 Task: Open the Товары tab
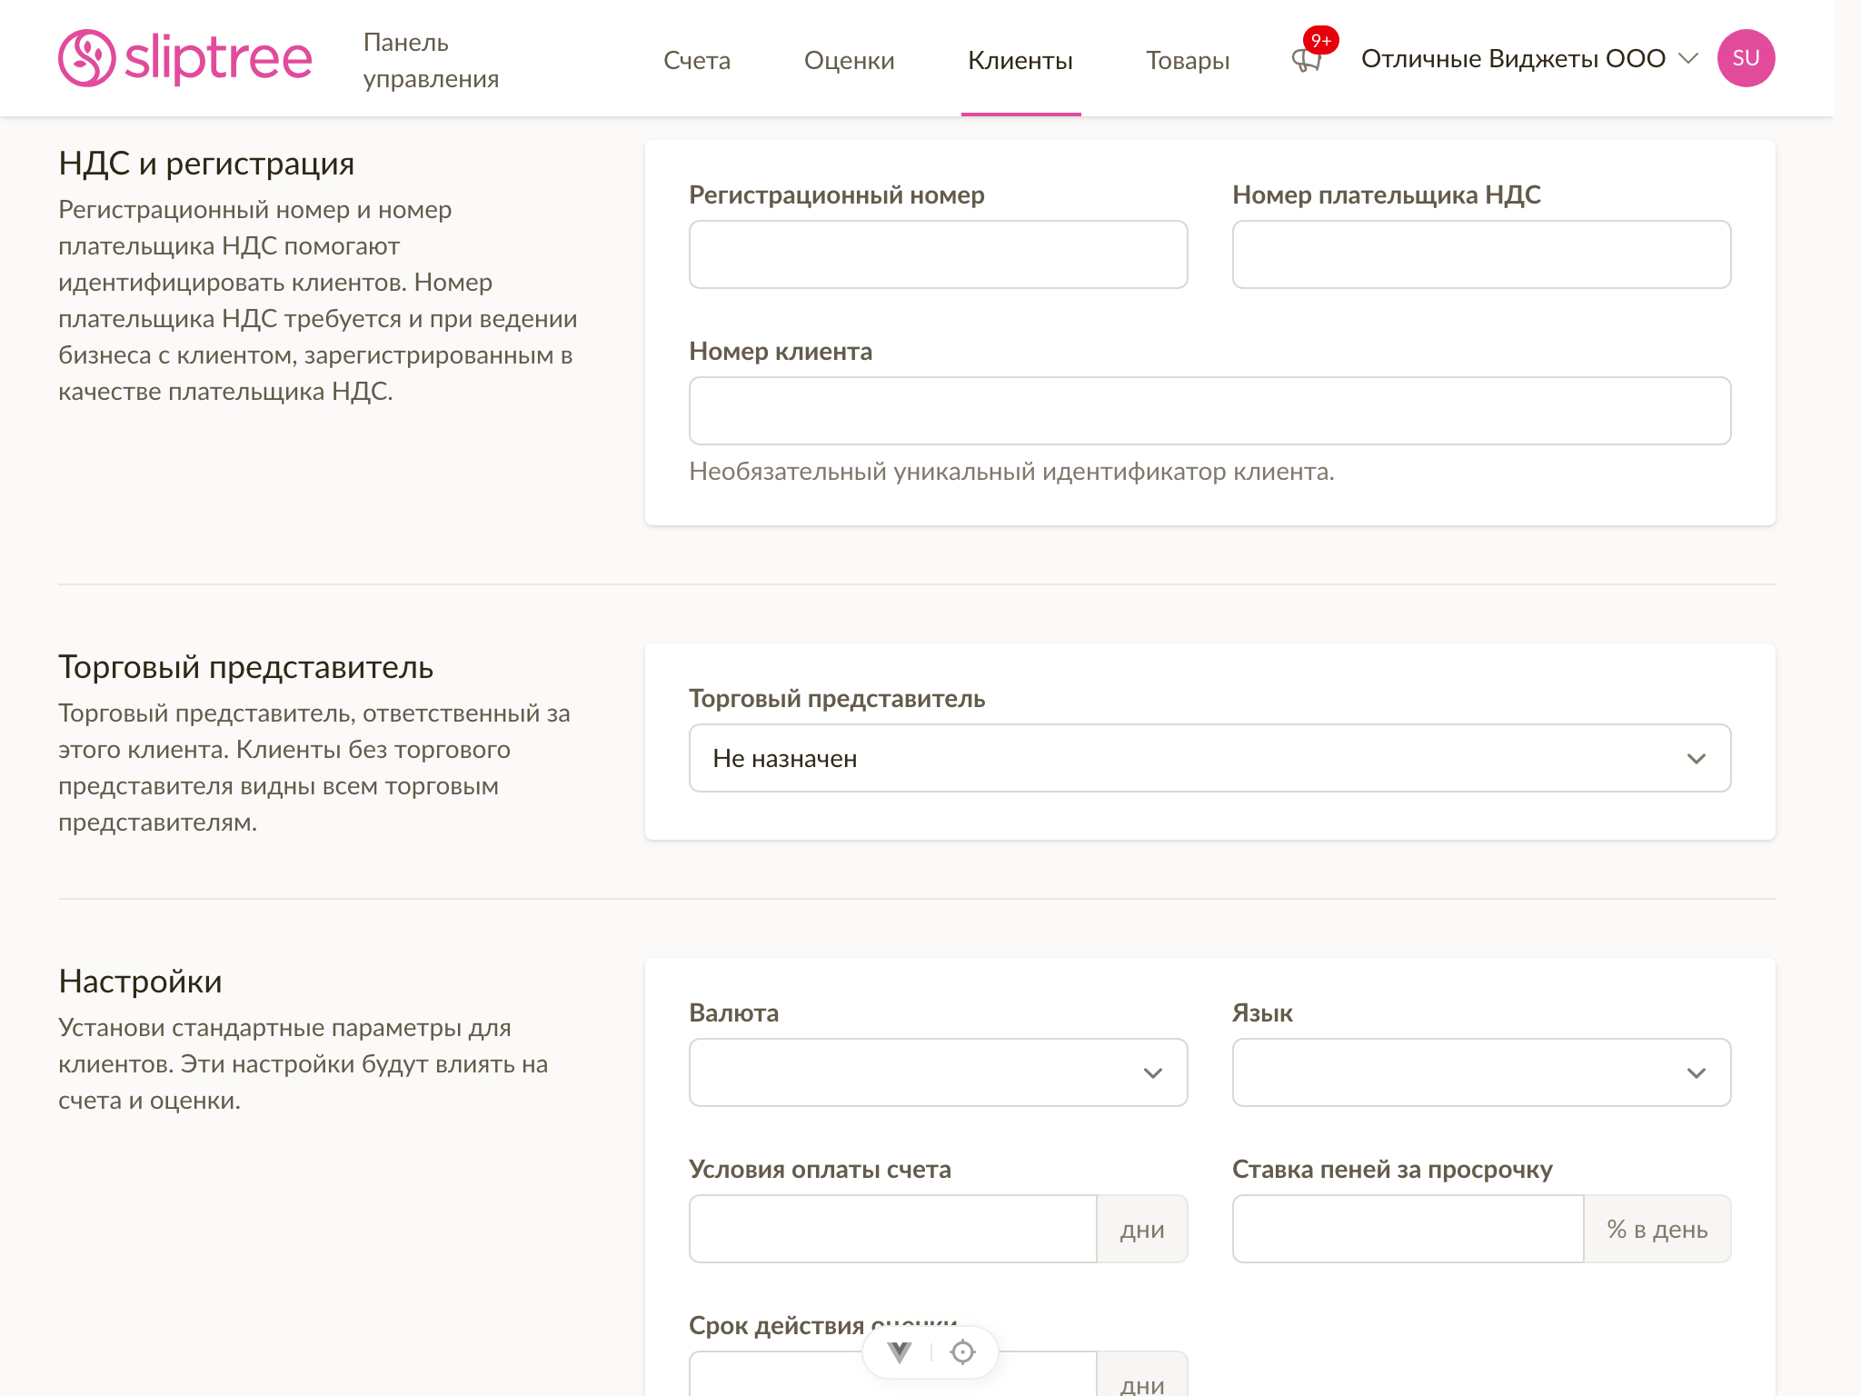[x=1188, y=60]
